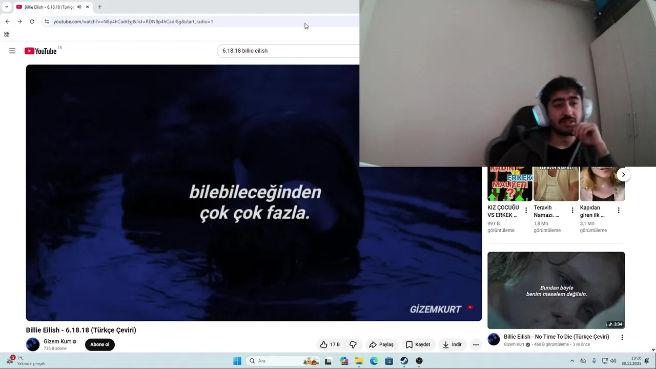The image size is (656, 369).
Task: Go back to the previous page in browser
Action: click(x=7, y=22)
